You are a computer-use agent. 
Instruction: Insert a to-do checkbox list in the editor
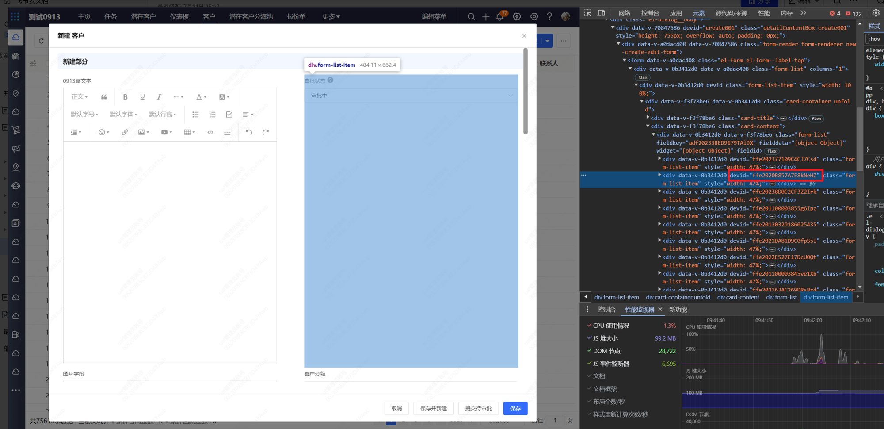point(229,115)
